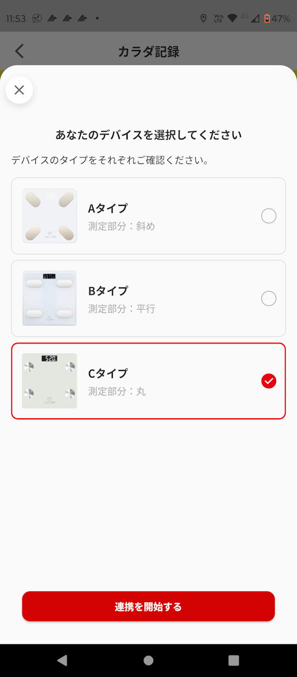Tap the location icon in status bar
Screen dimensions: 297x677
[204, 18]
